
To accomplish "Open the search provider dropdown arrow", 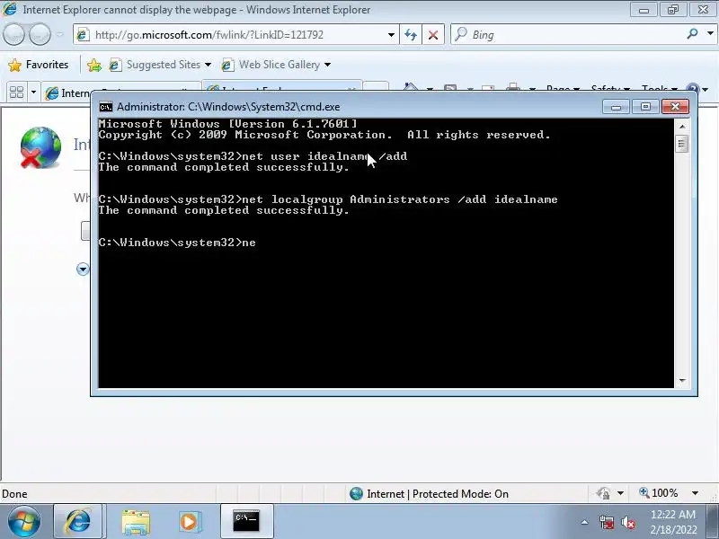I will coord(710,34).
